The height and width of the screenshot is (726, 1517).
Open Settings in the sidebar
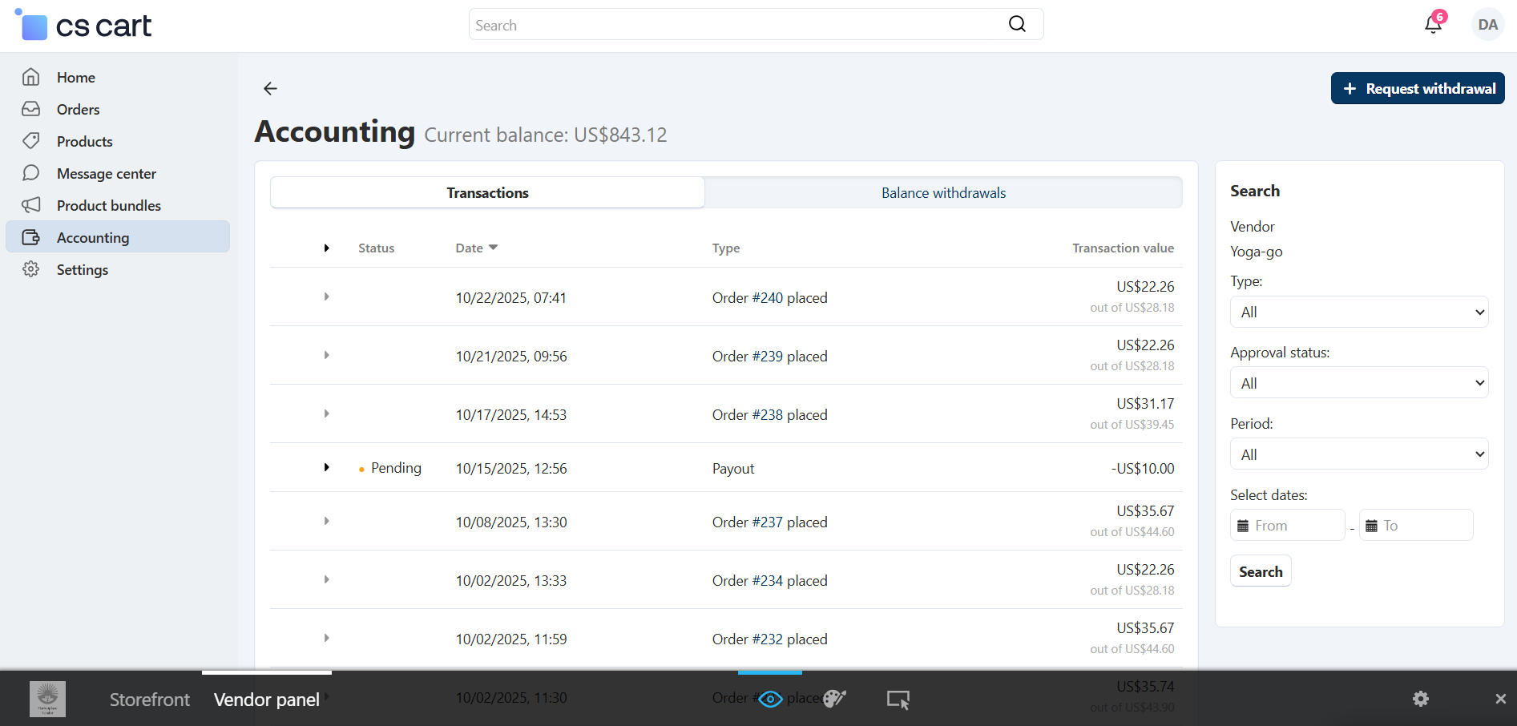tap(83, 270)
